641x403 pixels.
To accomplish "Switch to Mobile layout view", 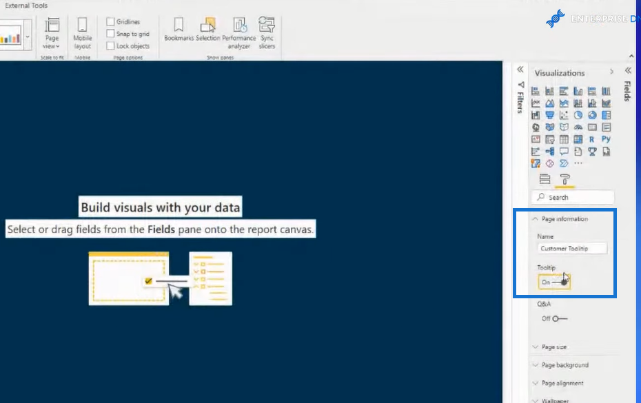I will pyautogui.click(x=82, y=33).
